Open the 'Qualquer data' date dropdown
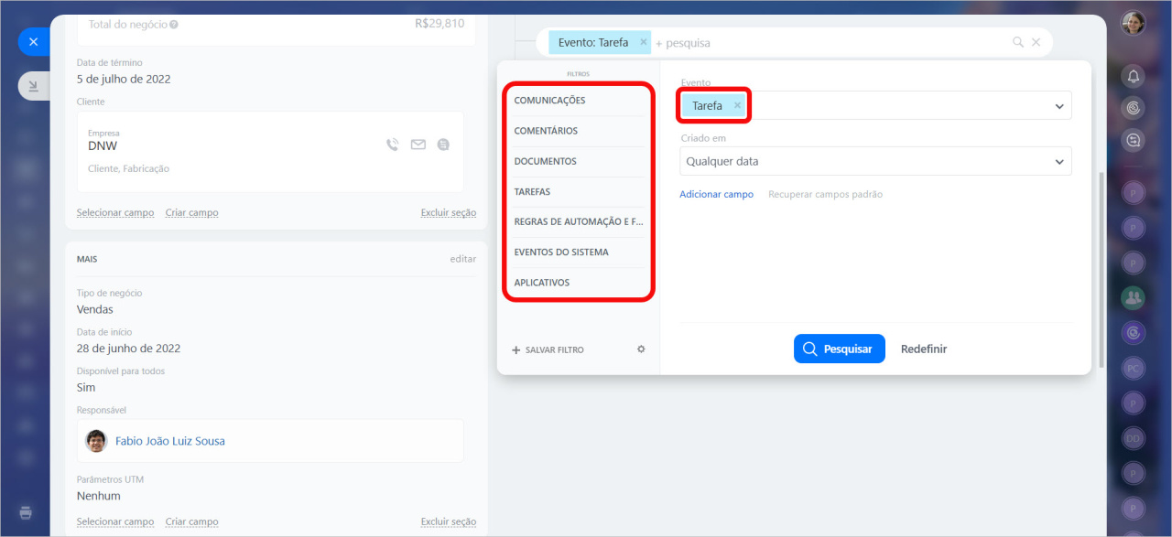 [x=874, y=162]
